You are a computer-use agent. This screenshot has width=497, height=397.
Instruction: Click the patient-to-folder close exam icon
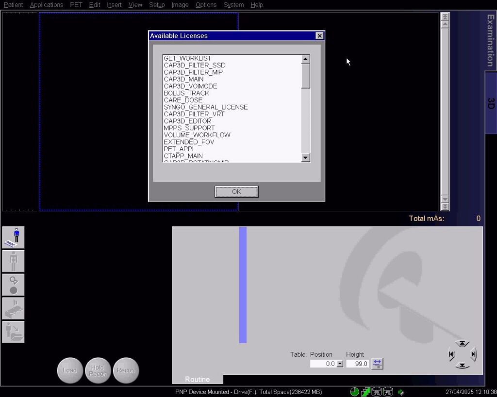(13, 332)
